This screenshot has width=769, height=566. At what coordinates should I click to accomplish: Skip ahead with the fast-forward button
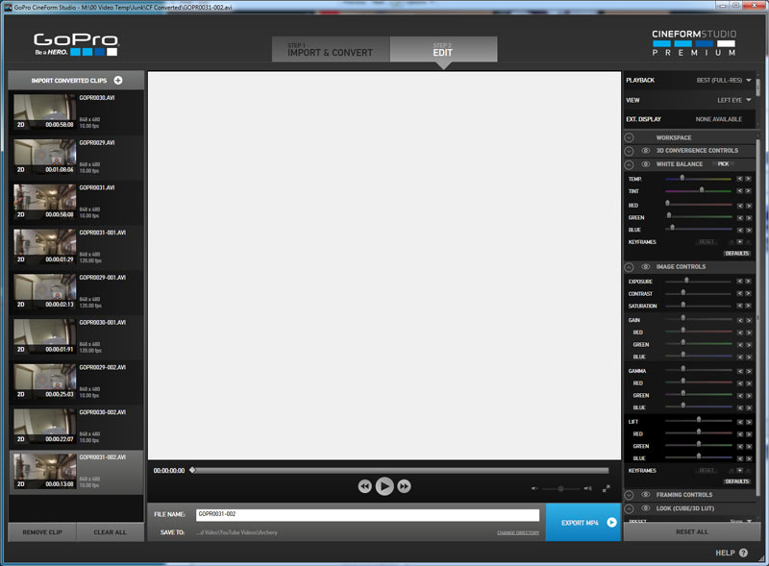pos(404,486)
